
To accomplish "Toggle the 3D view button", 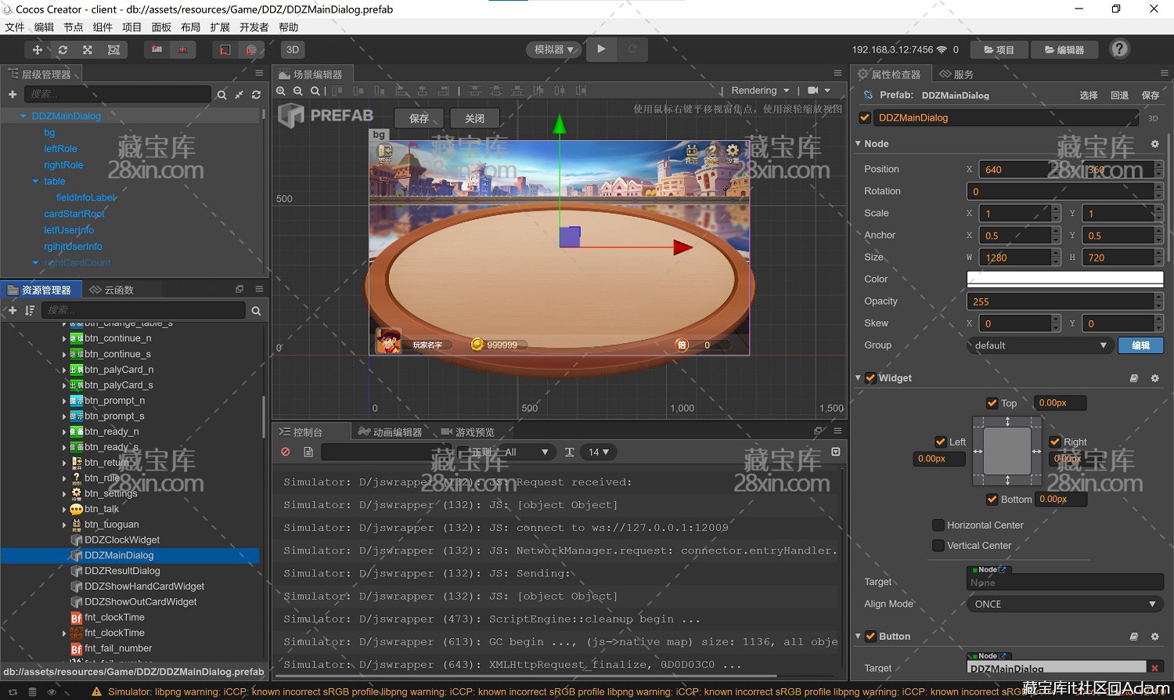I will point(292,49).
